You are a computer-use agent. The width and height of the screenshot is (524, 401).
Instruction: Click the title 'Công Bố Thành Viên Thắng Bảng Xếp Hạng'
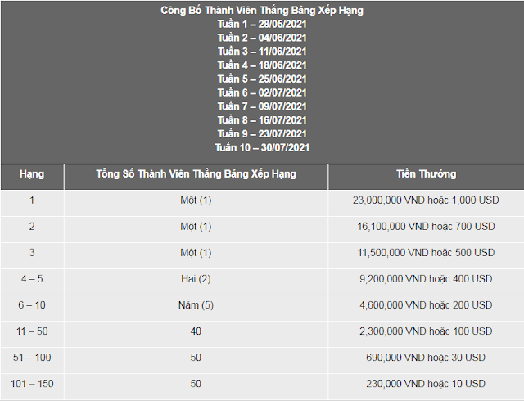pyautogui.click(x=262, y=11)
